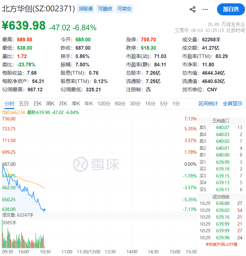Click the 买1 price 639.99
246x256 pixels.
pos(223,162)
